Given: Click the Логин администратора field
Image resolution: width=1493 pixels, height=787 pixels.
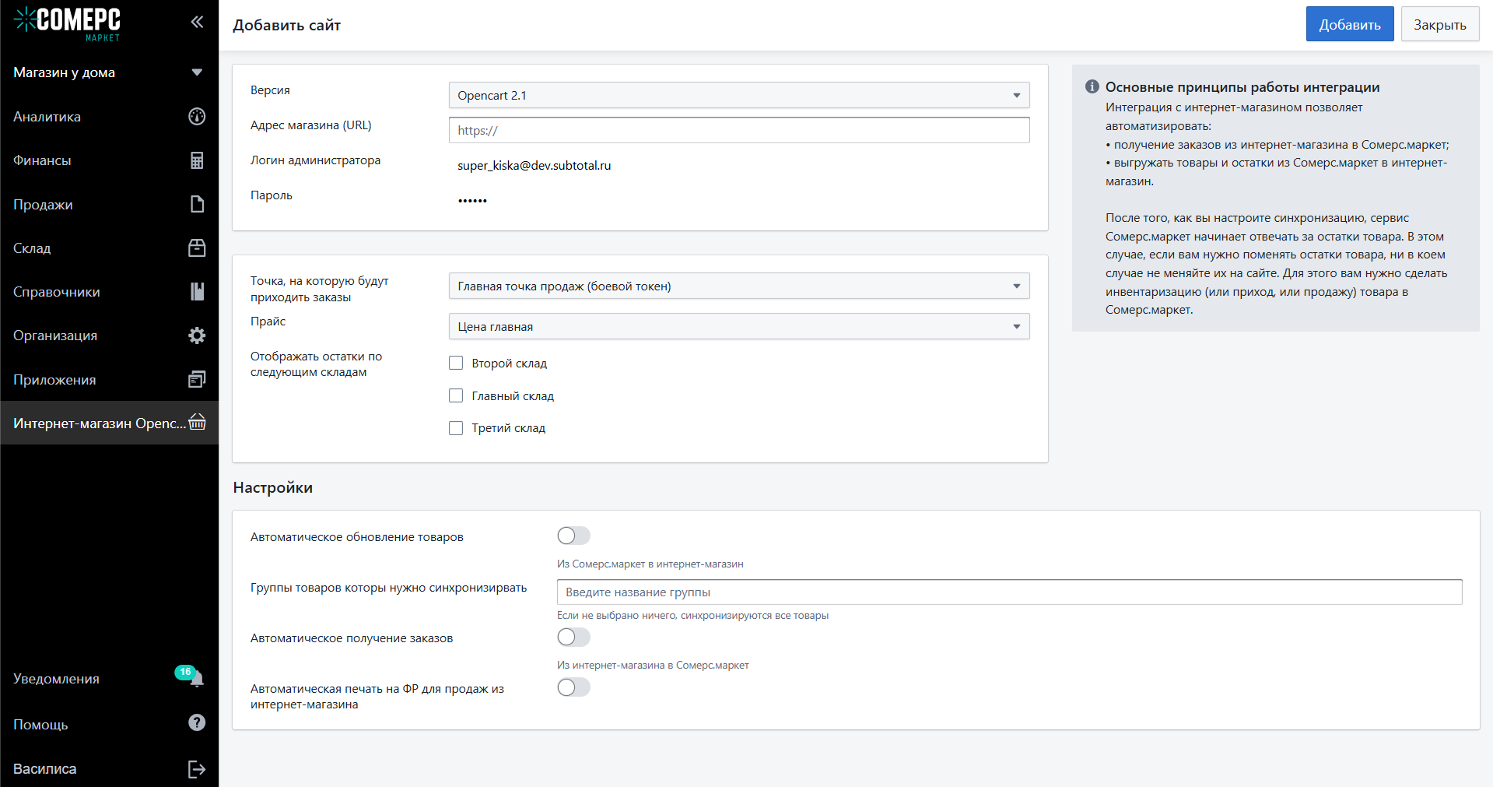Looking at the screenshot, I should coord(739,165).
